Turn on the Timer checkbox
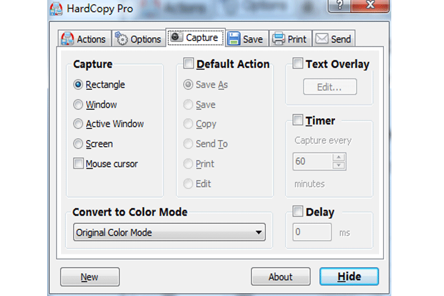This screenshot has height=296, width=444. click(298, 120)
